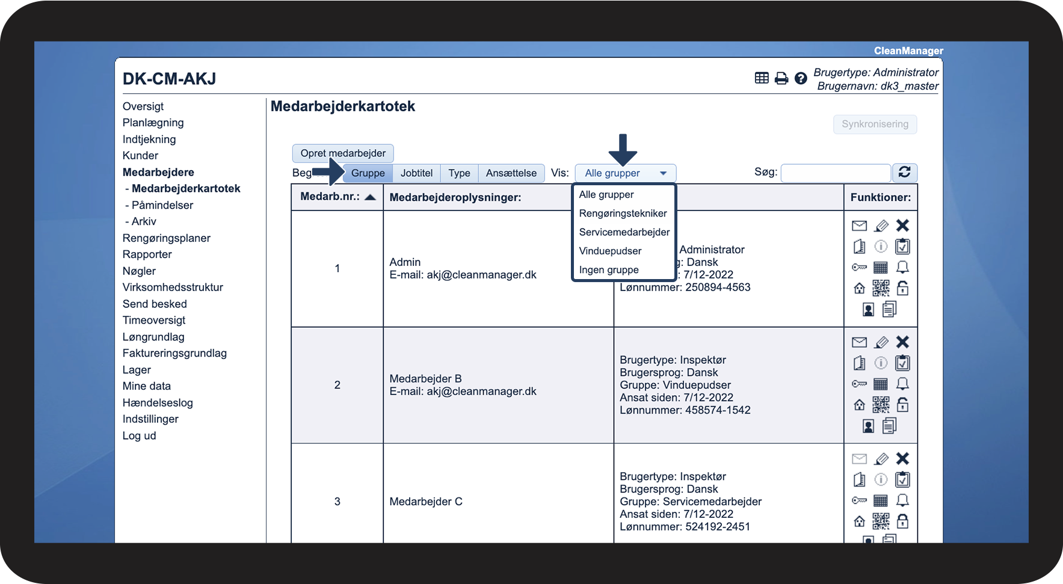Click the portrait photo icon for Admin
Image resolution: width=1063 pixels, height=584 pixels.
tap(868, 310)
